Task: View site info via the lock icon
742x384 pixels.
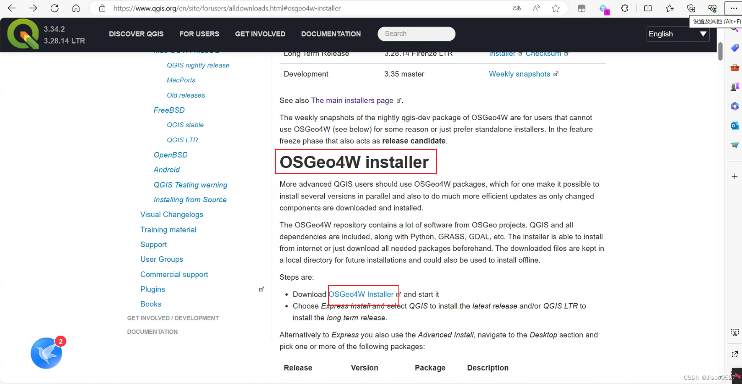Action: (x=102, y=8)
